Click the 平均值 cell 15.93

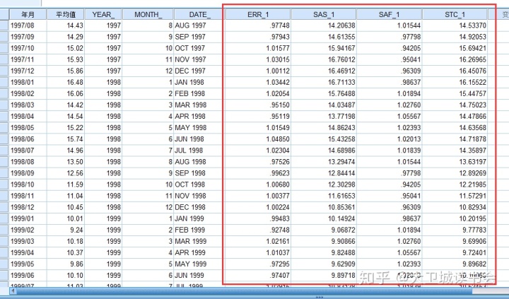coord(66,60)
